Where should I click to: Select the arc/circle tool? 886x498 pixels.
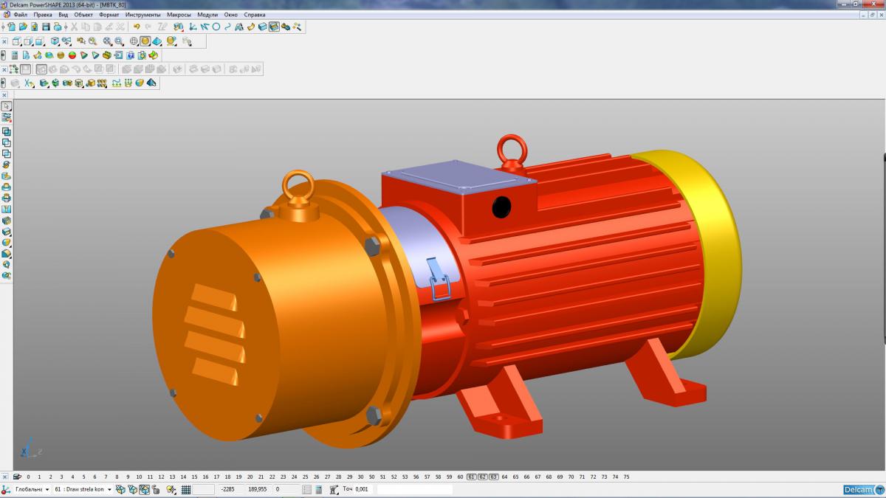pos(216,27)
